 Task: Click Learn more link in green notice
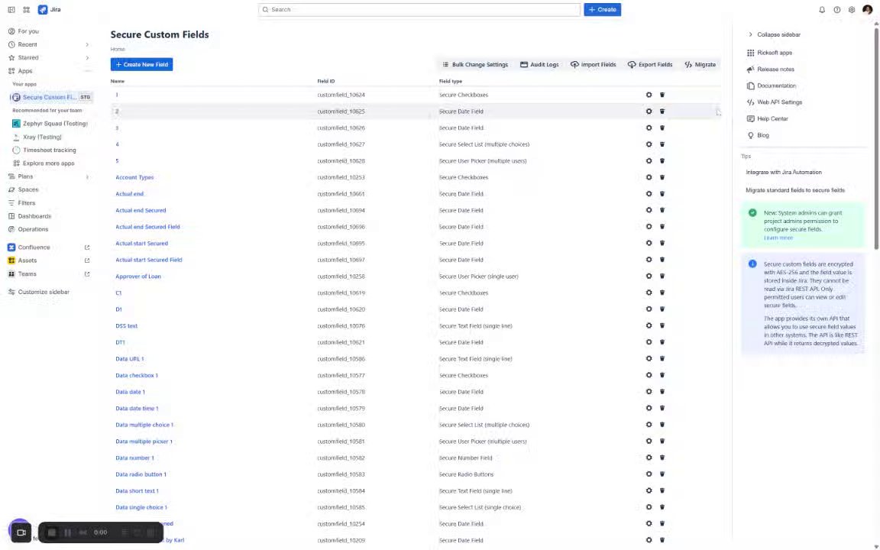pyautogui.click(x=778, y=238)
